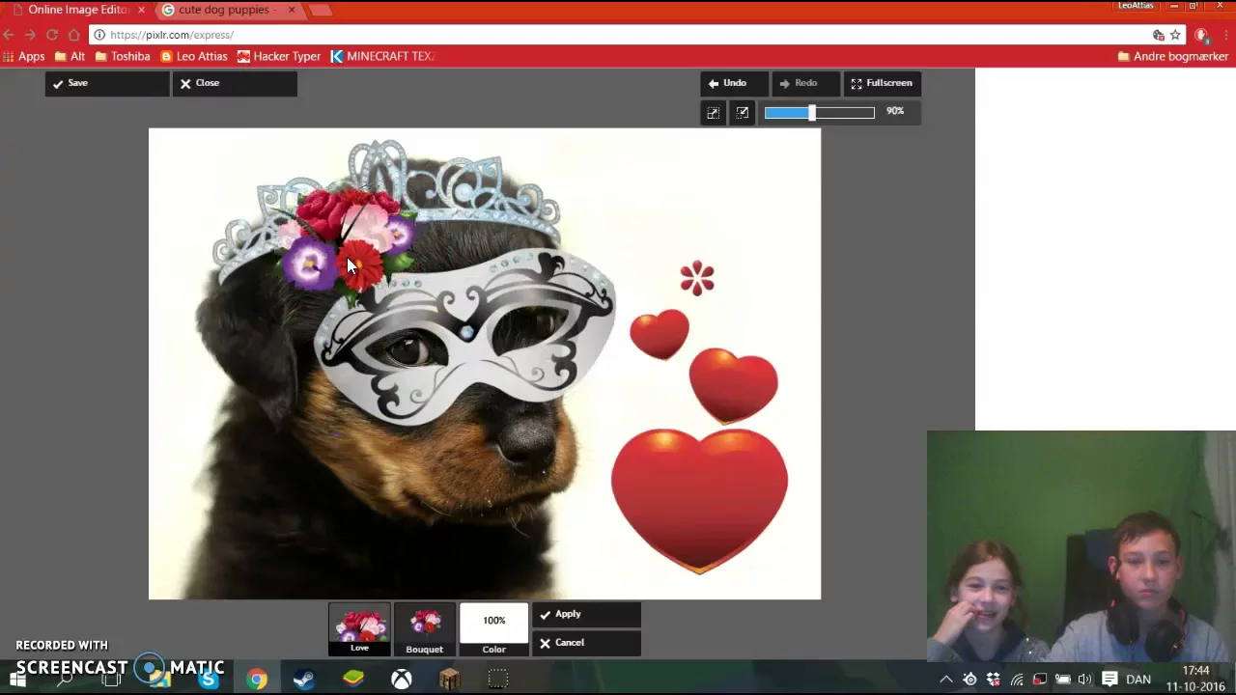The width and height of the screenshot is (1236, 695).
Task: Close the cute dog puppies tab
Action: click(292, 10)
